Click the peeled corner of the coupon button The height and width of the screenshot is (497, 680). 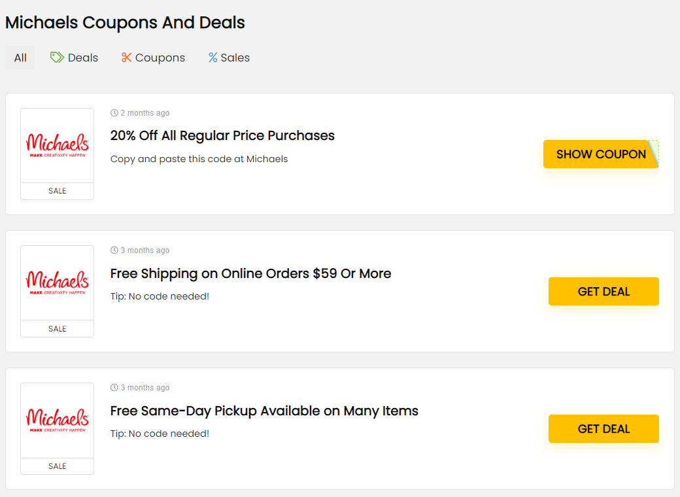click(x=653, y=152)
